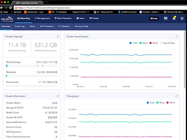The width and height of the screenshot is (187, 140).
Task: Refresh the Cluster Input/Output panel
Action: pyautogui.click(x=177, y=36)
